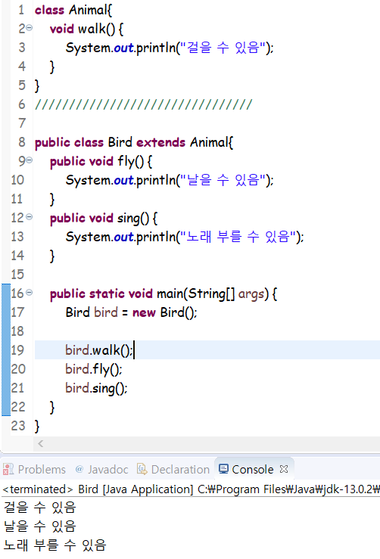Click the Console monitor icon
380x559 pixels.
[x=224, y=469]
